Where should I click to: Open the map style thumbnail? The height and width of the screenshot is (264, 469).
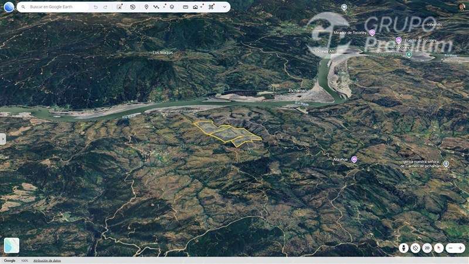click(12, 245)
